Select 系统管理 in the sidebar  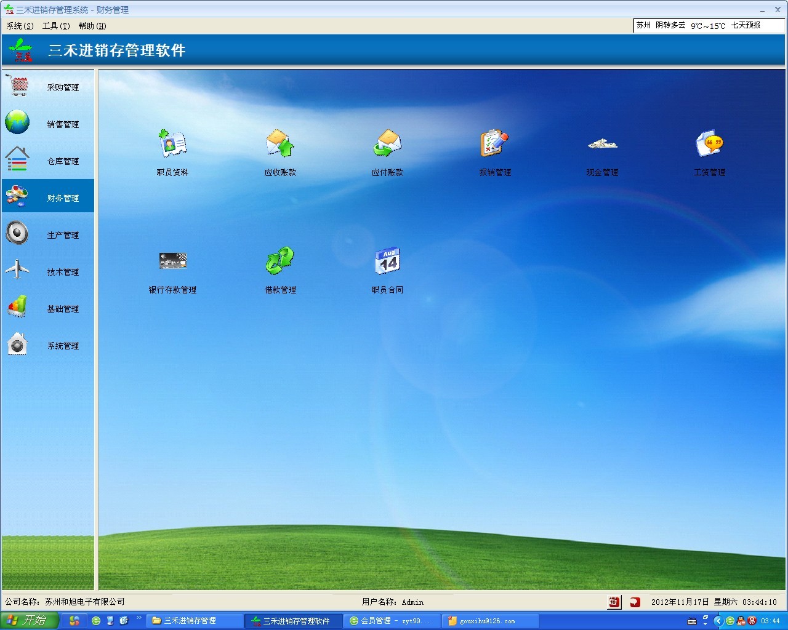[x=48, y=345]
